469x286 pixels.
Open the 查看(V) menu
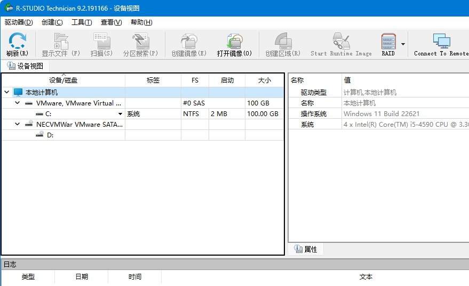(x=112, y=22)
